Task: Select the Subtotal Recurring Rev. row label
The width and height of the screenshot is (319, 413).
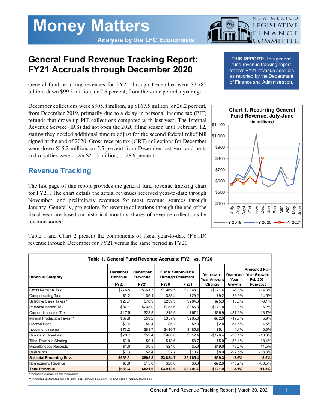Action: (x=50, y=358)
